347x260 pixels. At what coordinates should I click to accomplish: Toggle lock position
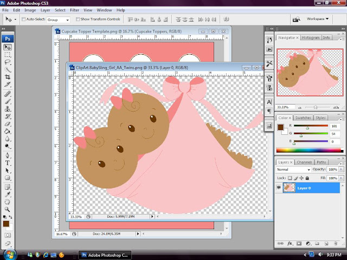point(301,178)
